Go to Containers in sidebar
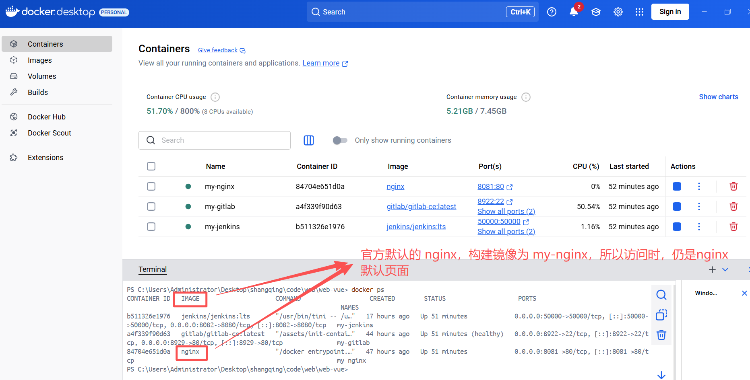The height and width of the screenshot is (380, 750). coord(57,44)
